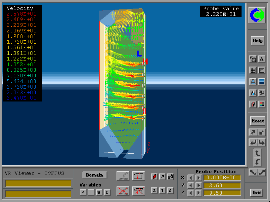This screenshot has height=202, width=270.
Task: Click the mesh grid toggle icon
Action: [x=253, y=70]
